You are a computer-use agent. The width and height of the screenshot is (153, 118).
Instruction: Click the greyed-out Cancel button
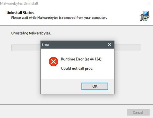[138, 112]
